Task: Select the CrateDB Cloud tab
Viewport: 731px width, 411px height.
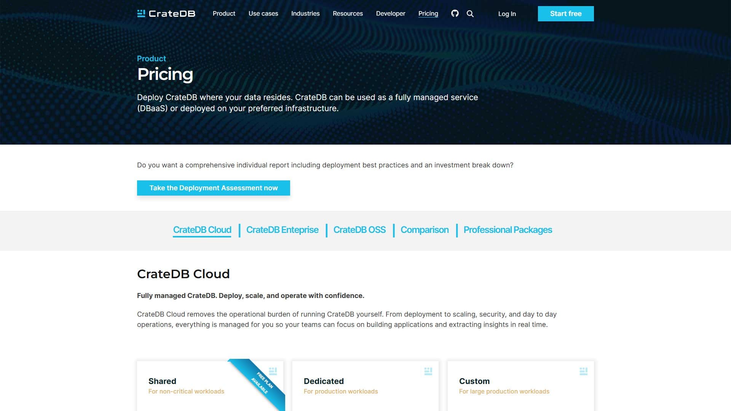Action: click(x=202, y=230)
